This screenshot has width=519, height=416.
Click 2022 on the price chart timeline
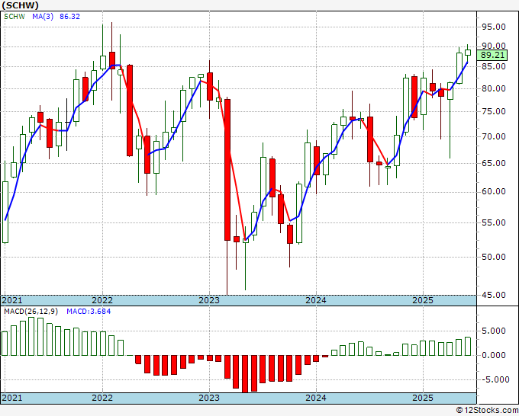(102, 300)
